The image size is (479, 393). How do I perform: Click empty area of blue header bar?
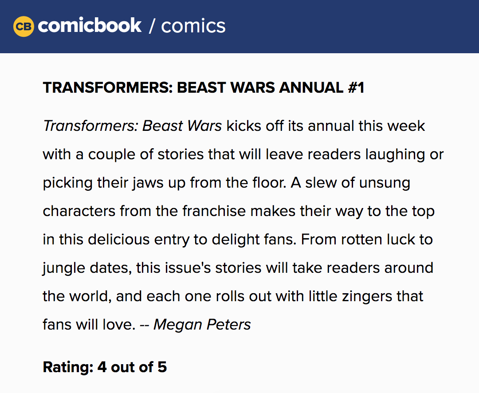coord(351,26)
